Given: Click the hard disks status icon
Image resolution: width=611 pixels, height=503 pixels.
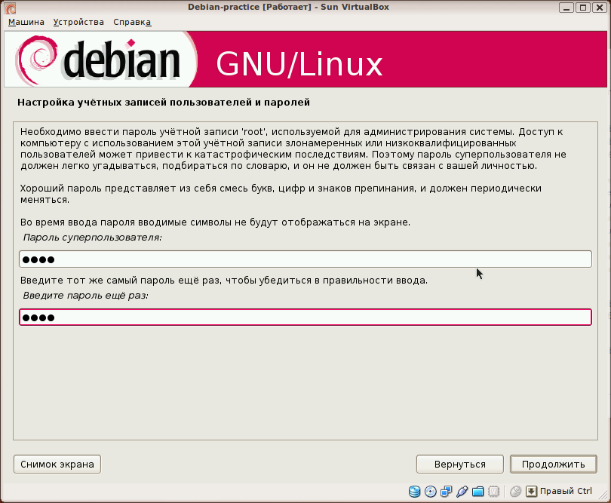Looking at the screenshot, I should 414,491.
